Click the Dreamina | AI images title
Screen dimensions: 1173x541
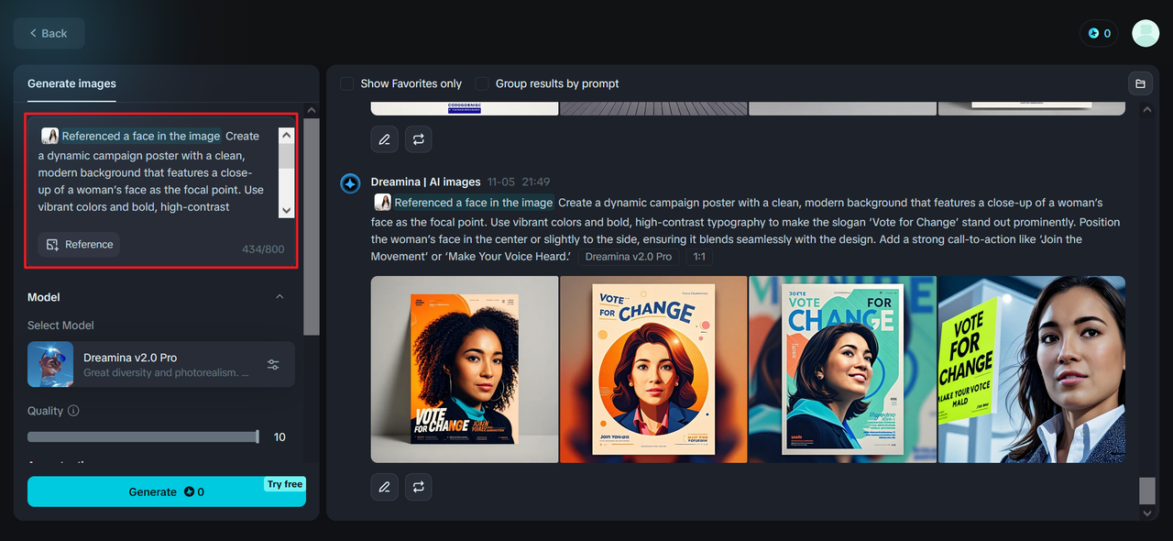point(426,182)
